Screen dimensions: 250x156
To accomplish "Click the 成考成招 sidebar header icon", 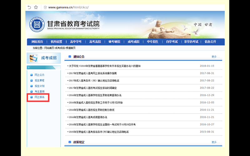I will tap(33, 58).
